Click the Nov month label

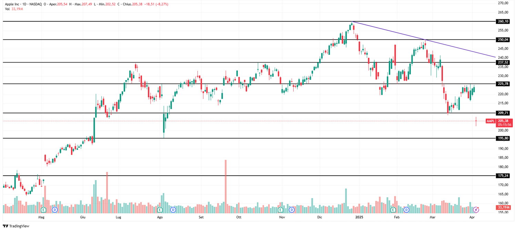coord(282,218)
